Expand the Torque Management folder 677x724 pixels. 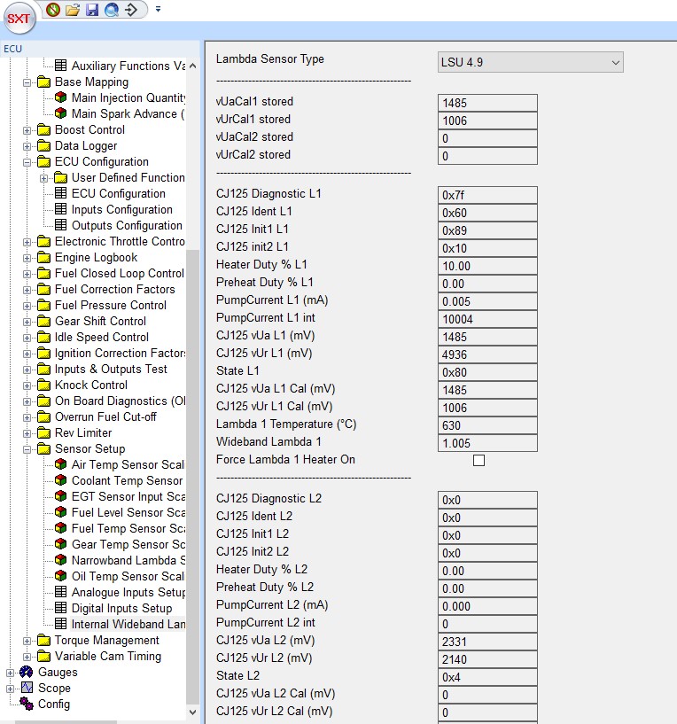27,641
